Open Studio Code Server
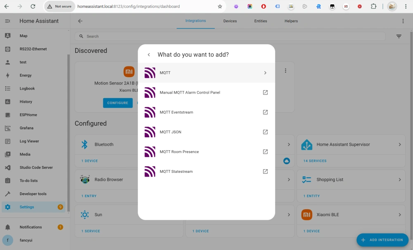This screenshot has width=413, height=250. (34, 167)
